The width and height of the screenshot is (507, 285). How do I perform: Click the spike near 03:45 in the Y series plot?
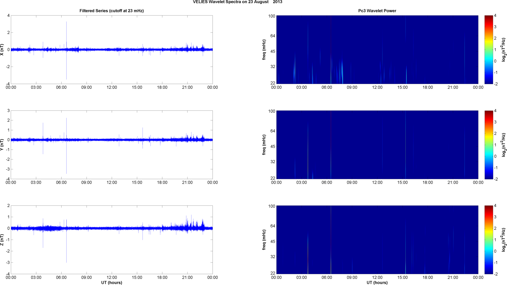(43, 138)
